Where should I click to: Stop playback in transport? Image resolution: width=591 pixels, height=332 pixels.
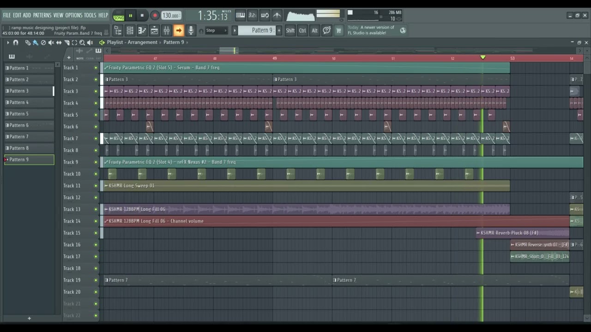pyautogui.click(x=142, y=16)
